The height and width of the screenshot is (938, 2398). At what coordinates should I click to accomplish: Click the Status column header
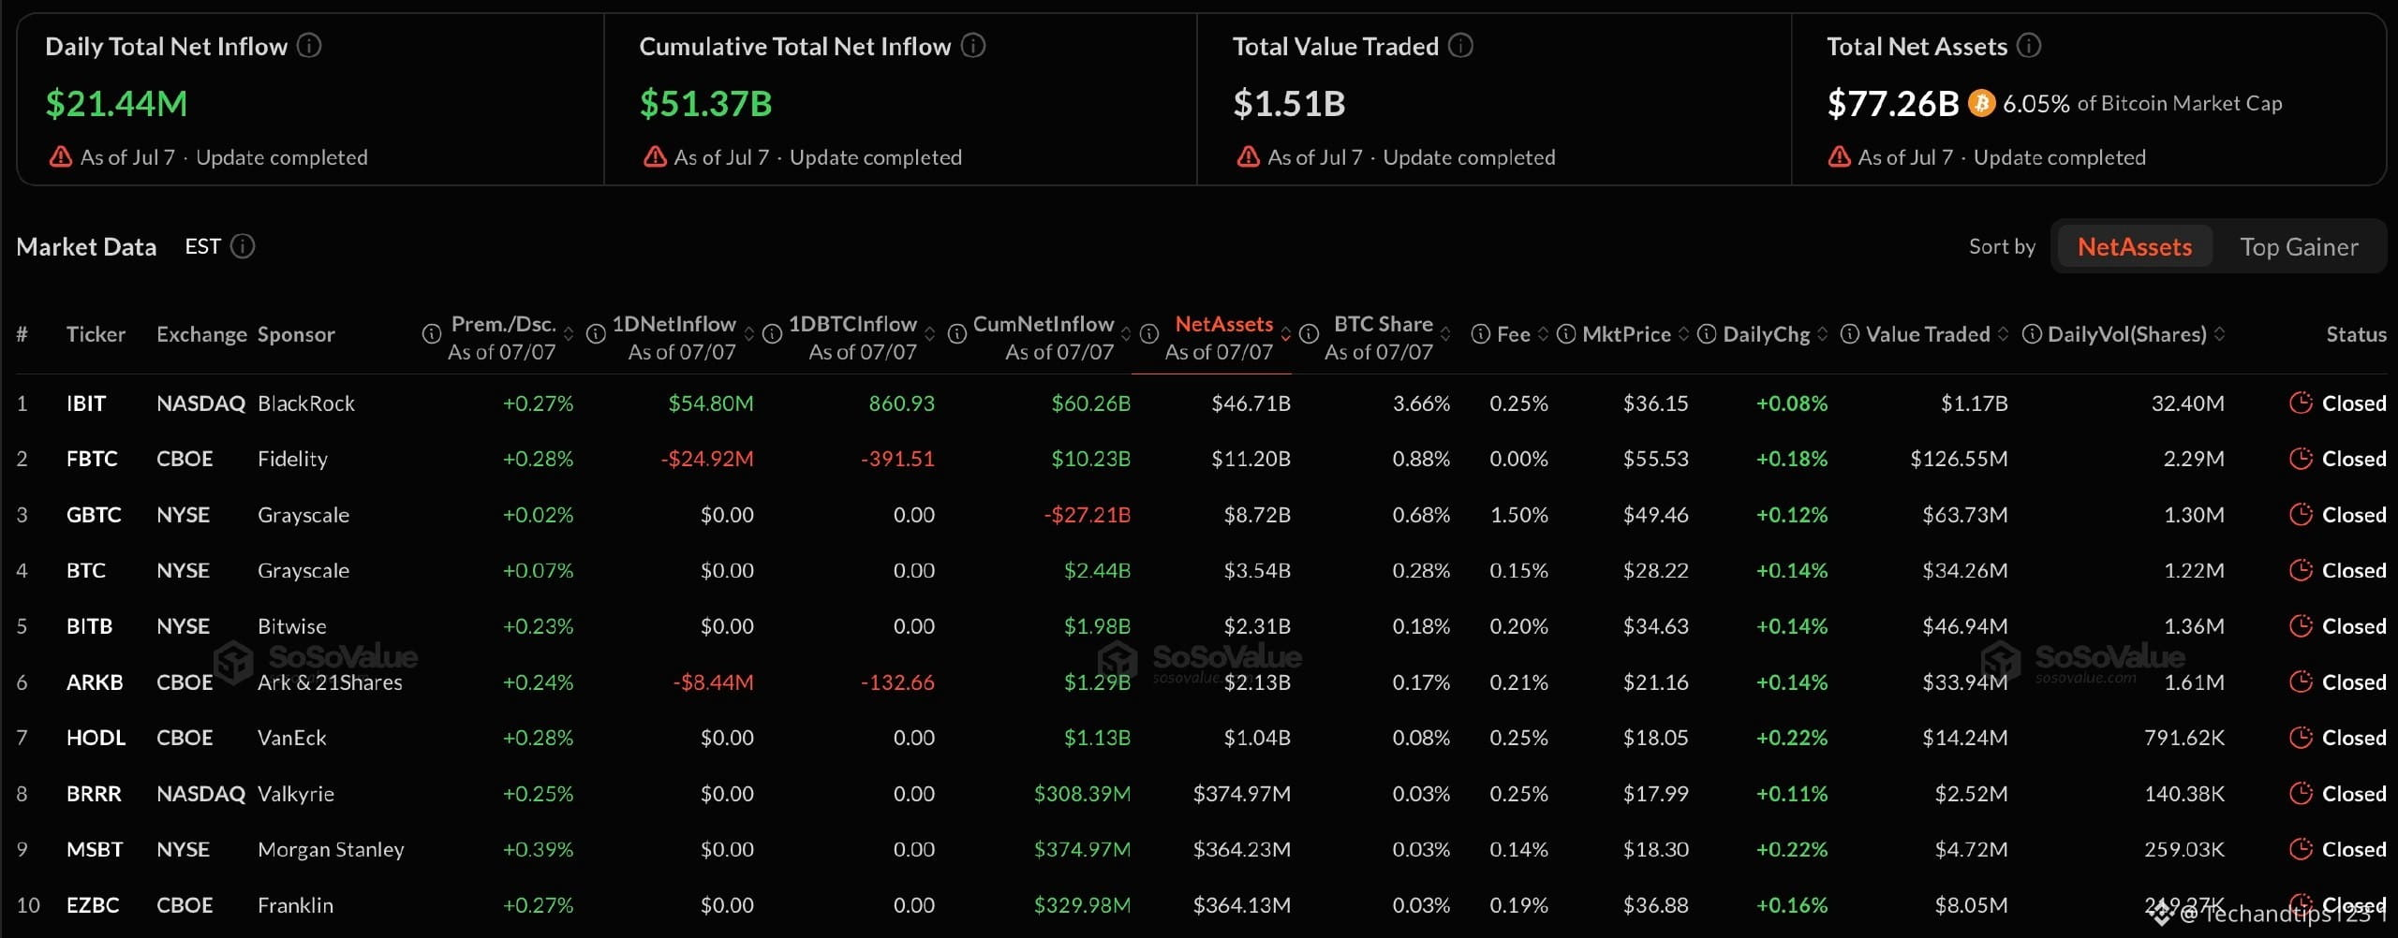2356,334
